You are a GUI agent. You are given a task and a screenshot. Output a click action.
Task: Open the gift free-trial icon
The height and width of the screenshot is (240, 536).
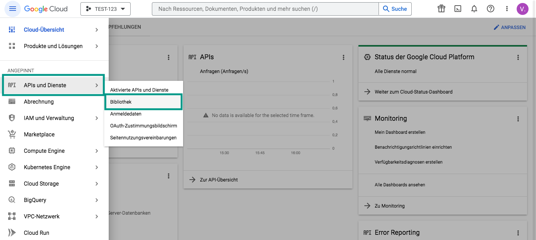(441, 9)
